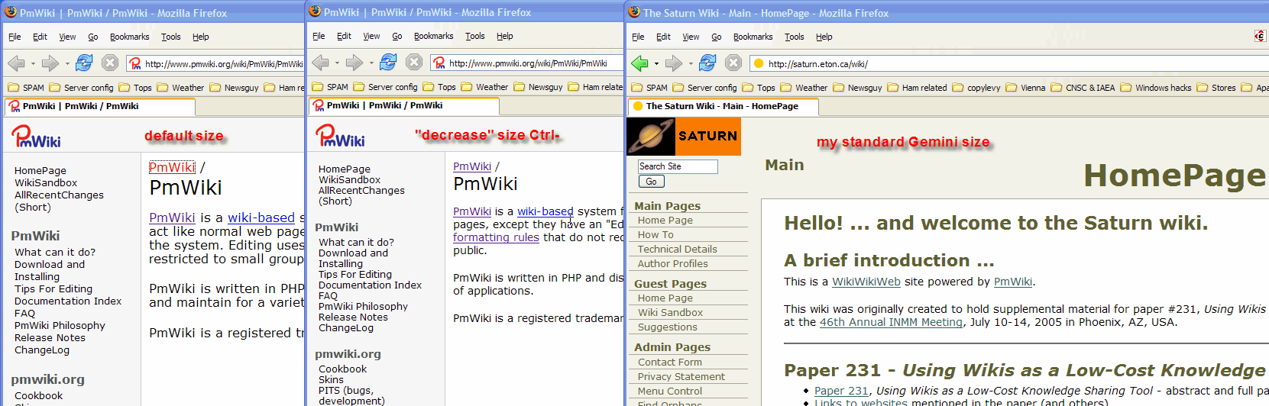Image resolution: width=1269 pixels, height=406 pixels.
Task: Open Technical Details under Main Pages
Action: (x=677, y=250)
